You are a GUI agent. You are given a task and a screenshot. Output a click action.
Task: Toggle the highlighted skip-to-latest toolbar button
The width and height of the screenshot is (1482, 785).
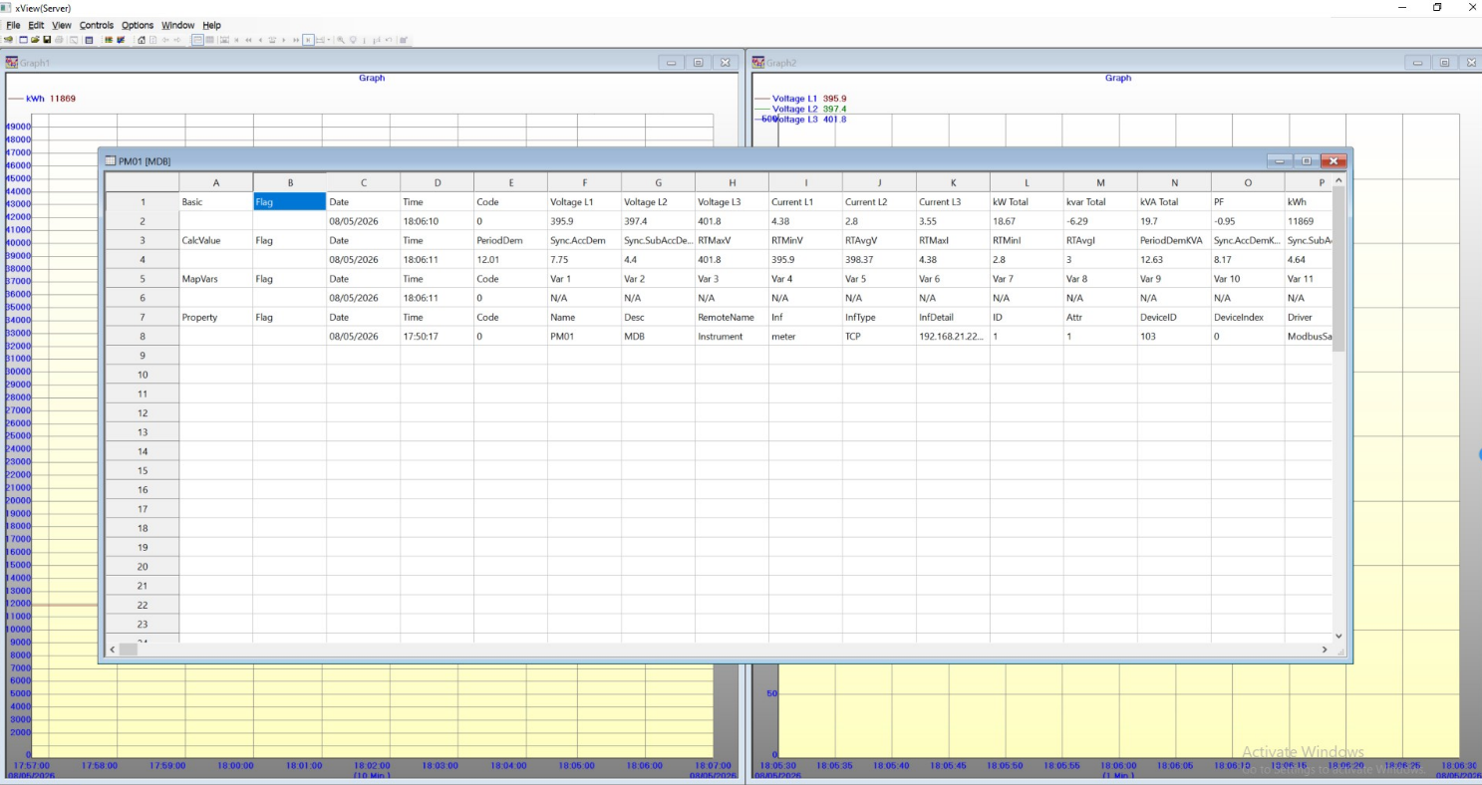coord(308,40)
